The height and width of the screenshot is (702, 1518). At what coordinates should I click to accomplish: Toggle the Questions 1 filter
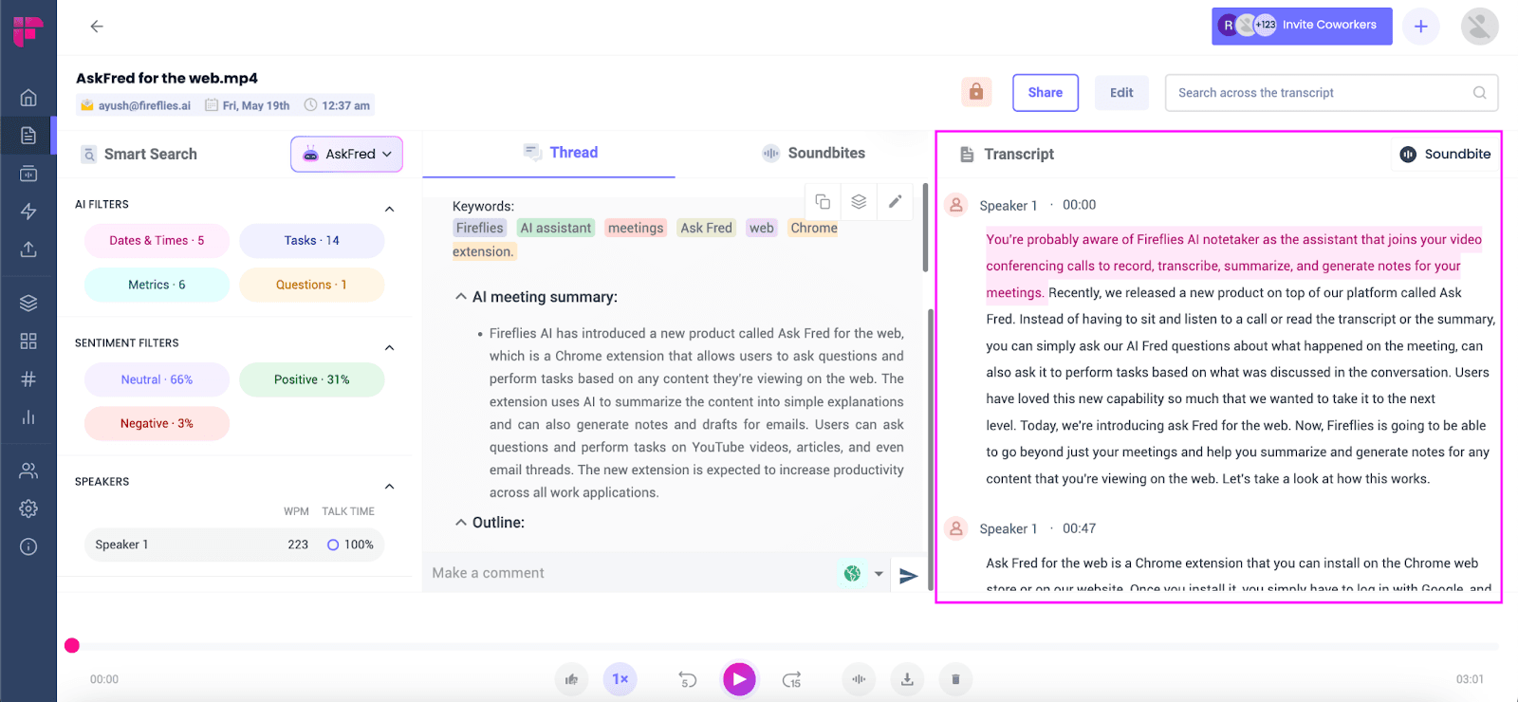coord(311,285)
